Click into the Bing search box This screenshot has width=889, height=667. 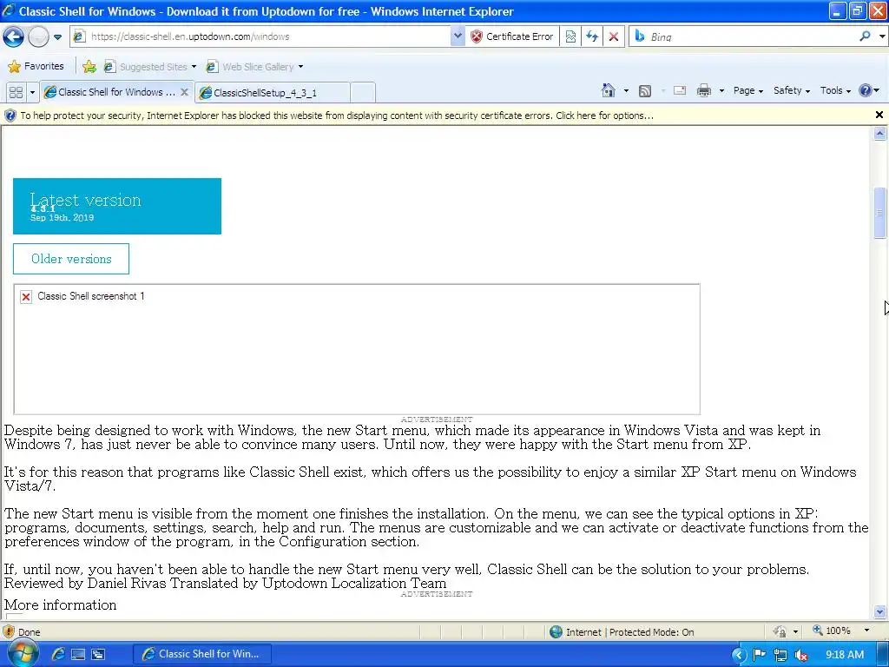click(743, 36)
